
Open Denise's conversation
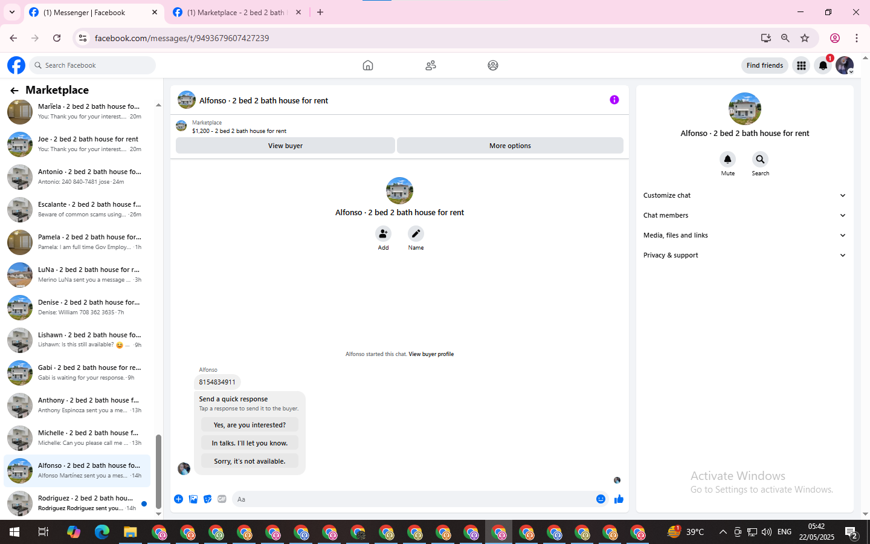77,308
